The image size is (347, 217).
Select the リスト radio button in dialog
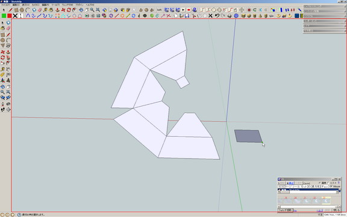pos(328,183)
